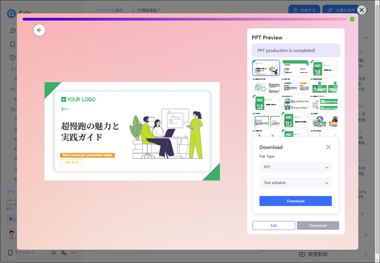
Task: View search history via the clock icon
Action: click(x=12, y=57)
